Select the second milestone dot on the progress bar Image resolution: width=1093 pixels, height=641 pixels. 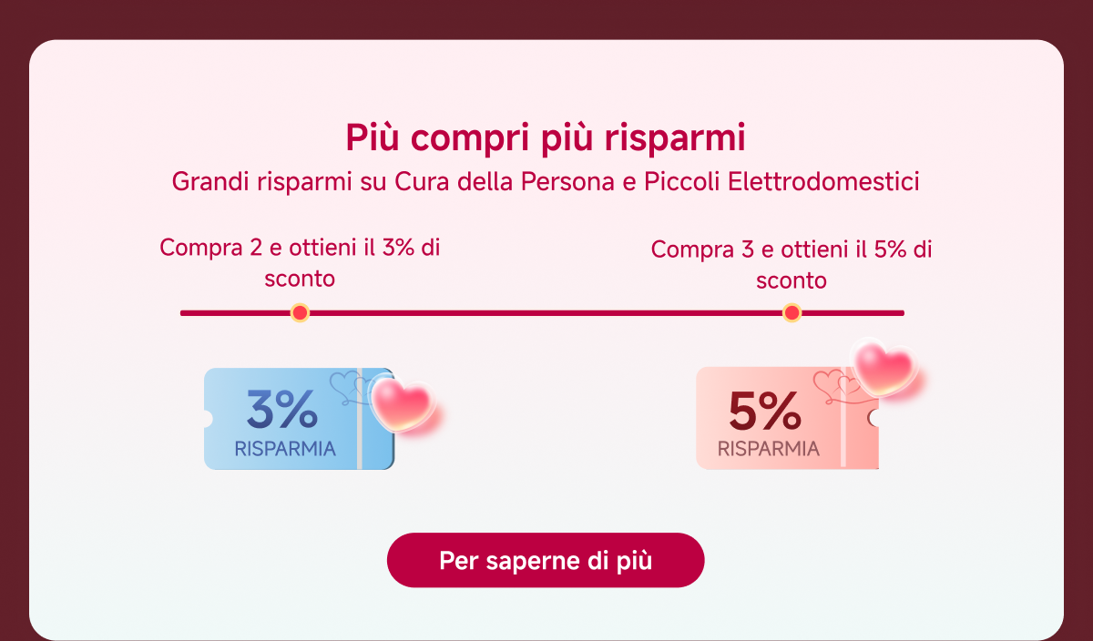tap(792, 313)
